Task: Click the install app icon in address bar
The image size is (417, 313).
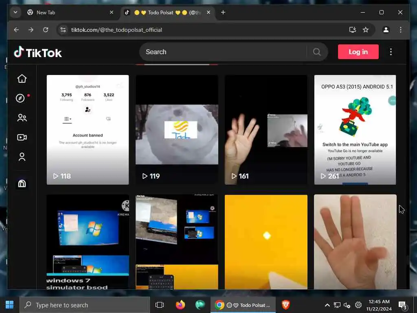Action: pos(353,30)
